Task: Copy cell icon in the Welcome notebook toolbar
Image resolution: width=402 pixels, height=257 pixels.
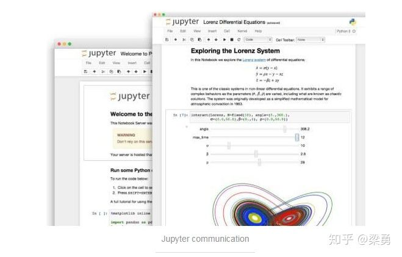Action: point(111,72)
